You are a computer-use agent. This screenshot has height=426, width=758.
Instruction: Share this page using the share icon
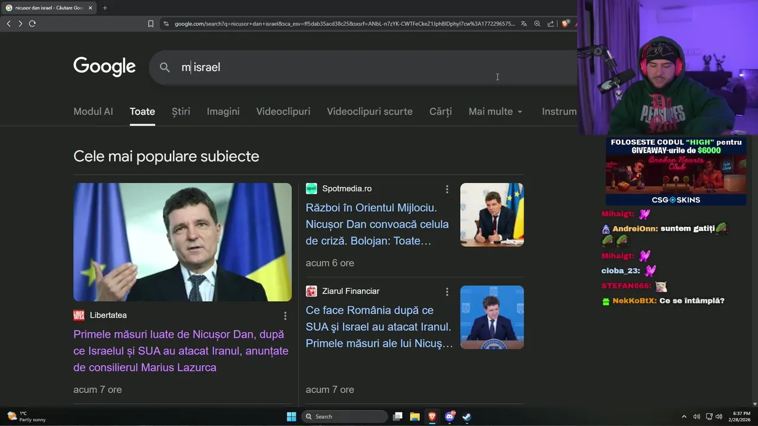pyautogui.click(x=551, y=24)
